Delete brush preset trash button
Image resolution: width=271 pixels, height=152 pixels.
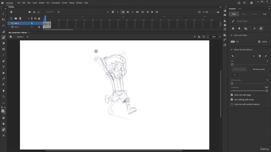[260, 56]
